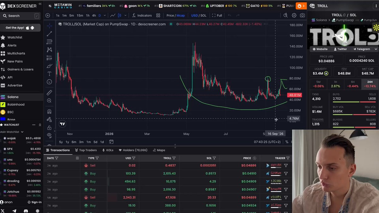
Task: Set chart timeframe to 15m
Action: 80,15
